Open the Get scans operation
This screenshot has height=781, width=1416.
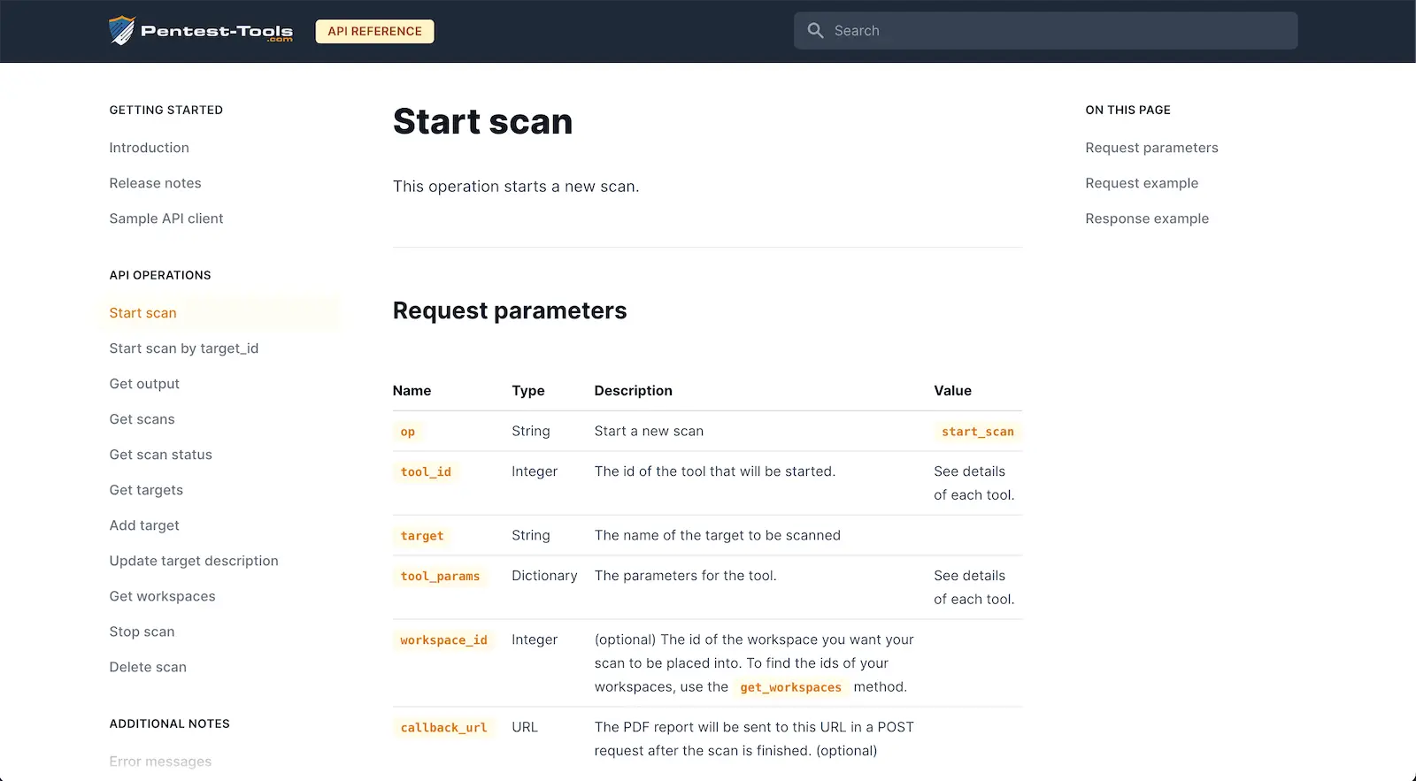142,419
